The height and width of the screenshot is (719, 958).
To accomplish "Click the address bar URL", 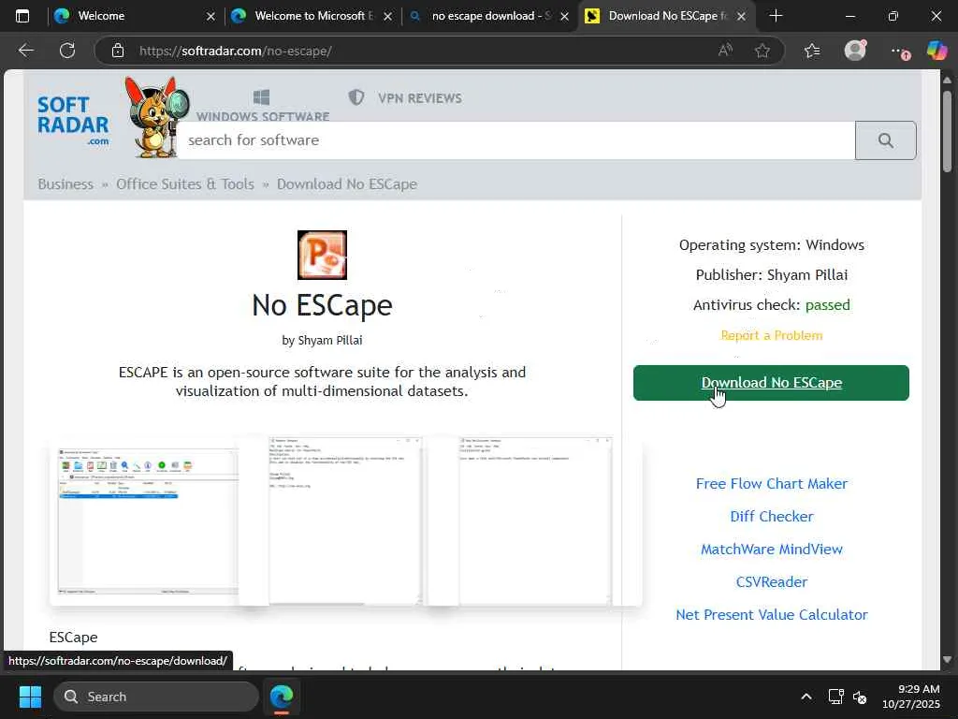I will click(235, 51).
